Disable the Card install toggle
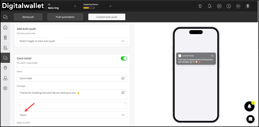 click(124, 58)
